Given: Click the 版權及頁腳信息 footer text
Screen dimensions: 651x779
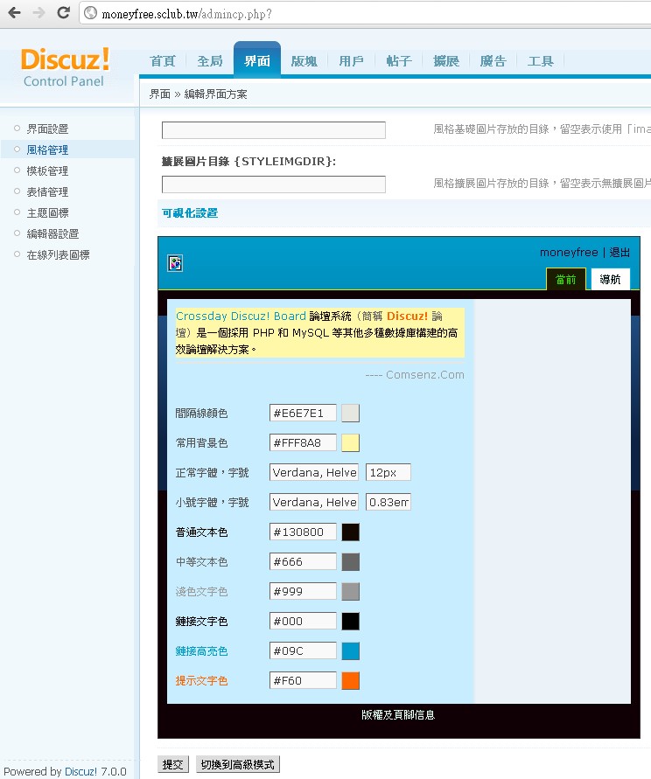Looking at the screenshot, I should tap(398, 715).
